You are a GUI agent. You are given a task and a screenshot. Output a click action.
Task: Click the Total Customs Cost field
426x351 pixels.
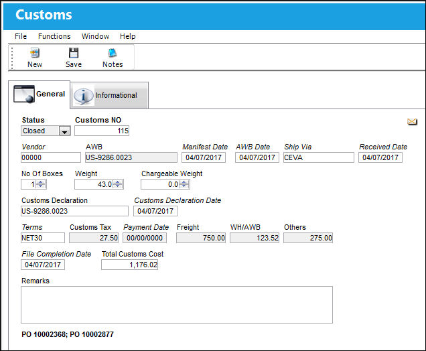(x=129, y=265)
